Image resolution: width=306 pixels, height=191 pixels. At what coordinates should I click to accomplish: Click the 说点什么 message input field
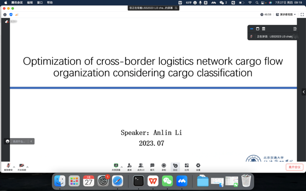point(19,141)
